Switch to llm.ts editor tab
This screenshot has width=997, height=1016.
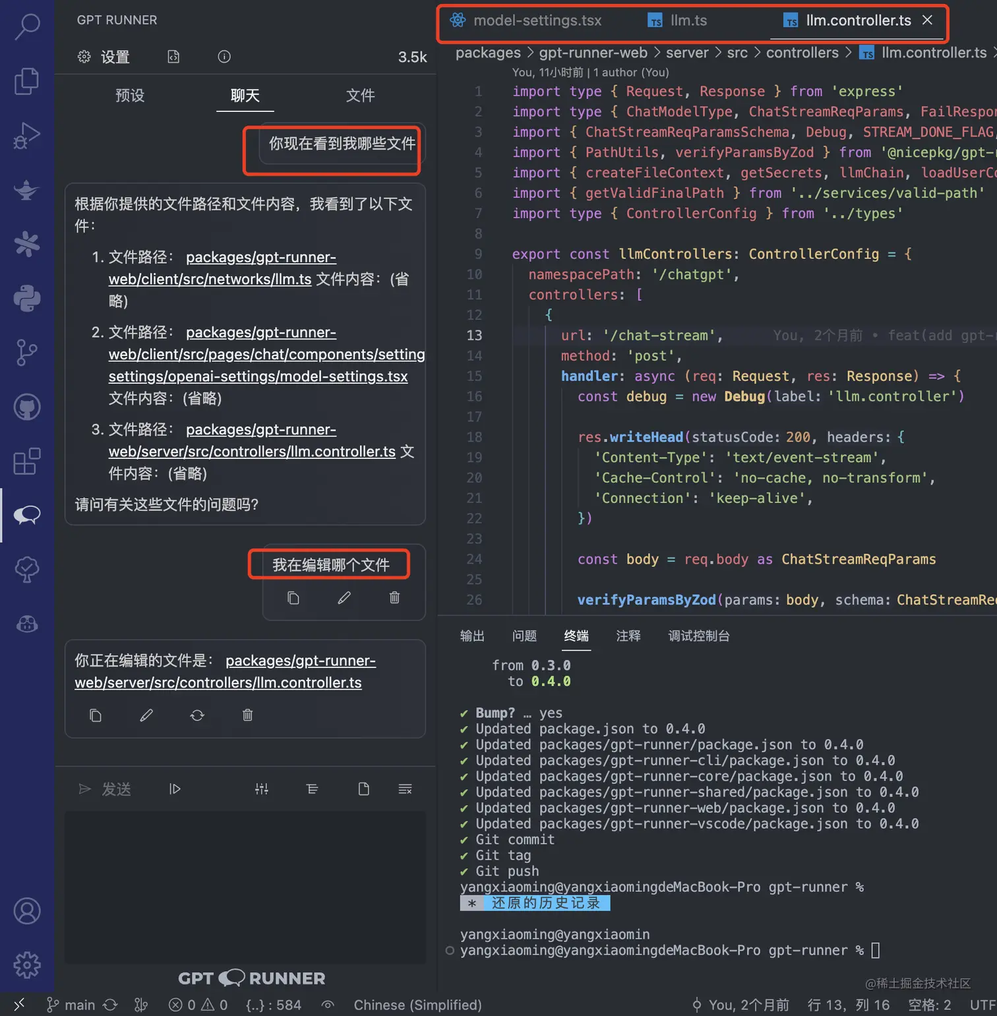(x=677, y=20)
